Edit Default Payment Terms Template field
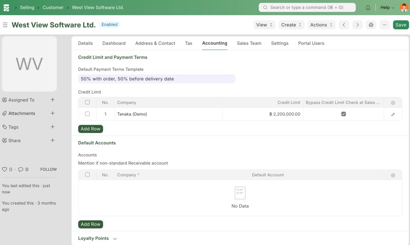This screenshot has width=410, height=245. 157,79
